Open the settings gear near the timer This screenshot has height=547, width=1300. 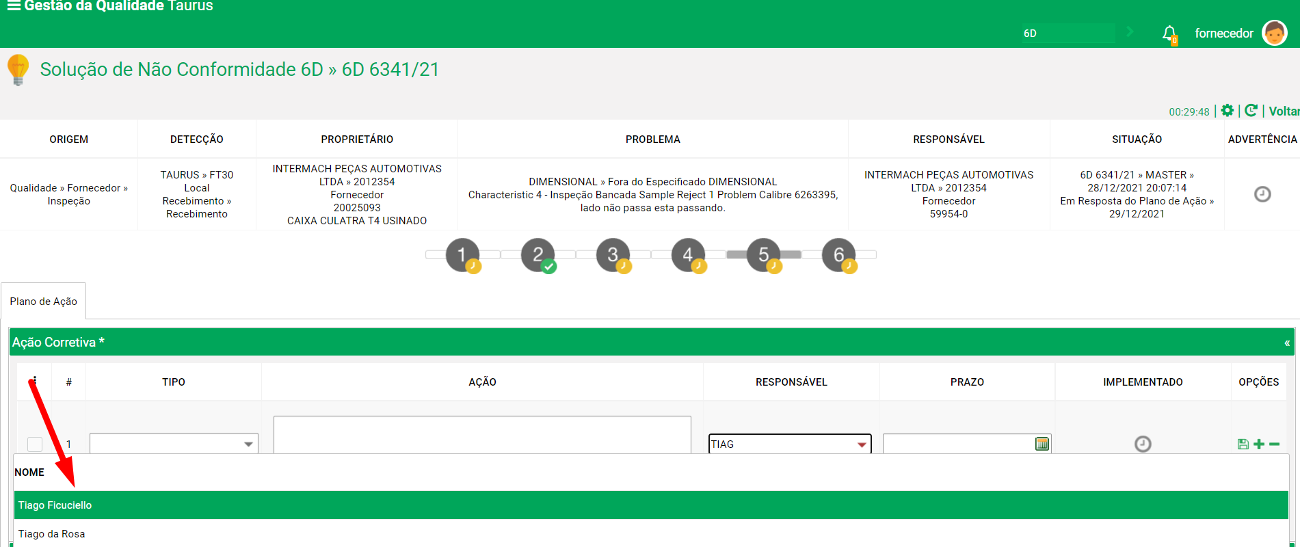pyautogui.click(x=1228, y=110)
